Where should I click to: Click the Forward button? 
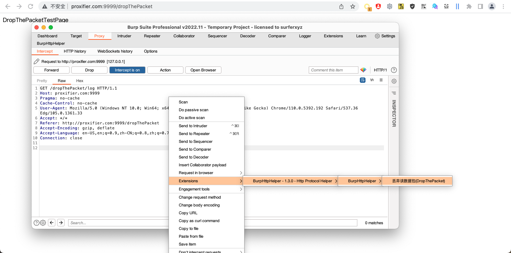click(51, 70)
